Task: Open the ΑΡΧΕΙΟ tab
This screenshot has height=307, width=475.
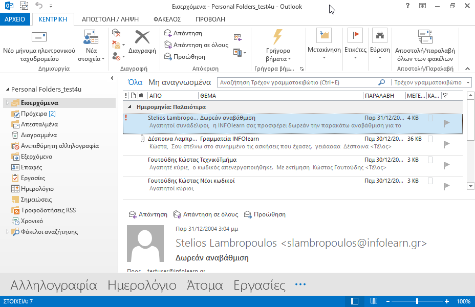Action: pyautogui.click(x=15, y=19)
